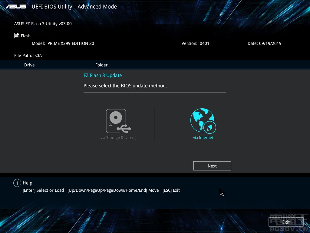The height and width of the screenshot is (233, 310).
Task: Choose the via Internet option
Action: coord(203,137)
